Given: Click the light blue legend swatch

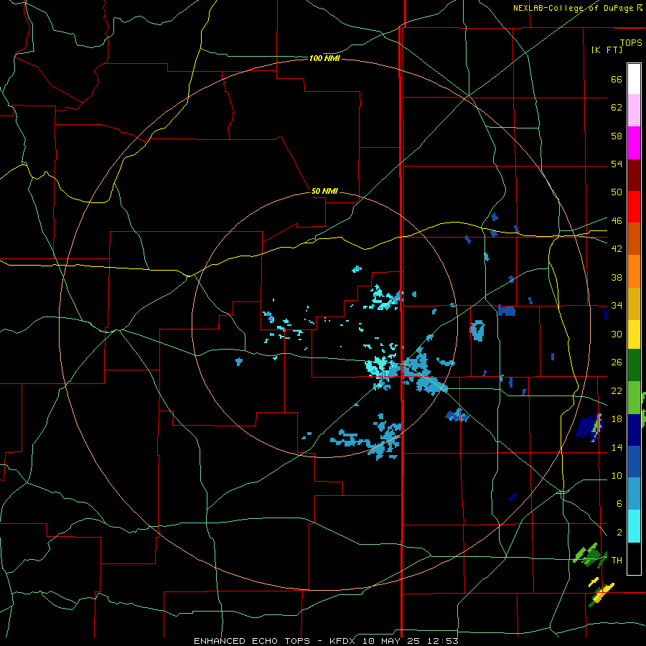Looking at the screenshot, I should tap(634, 494).
